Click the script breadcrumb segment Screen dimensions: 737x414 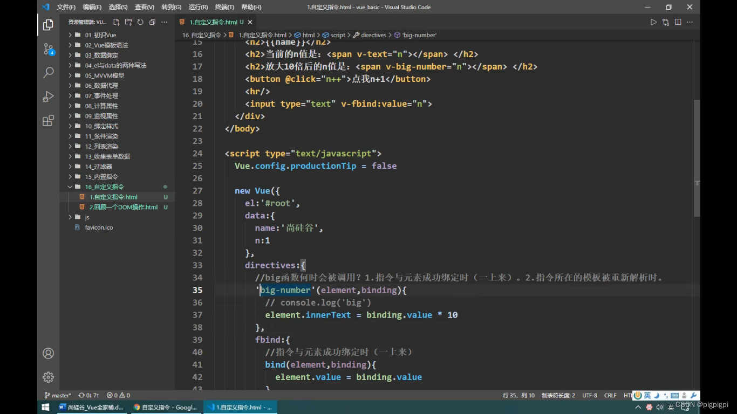coord(334,35)
